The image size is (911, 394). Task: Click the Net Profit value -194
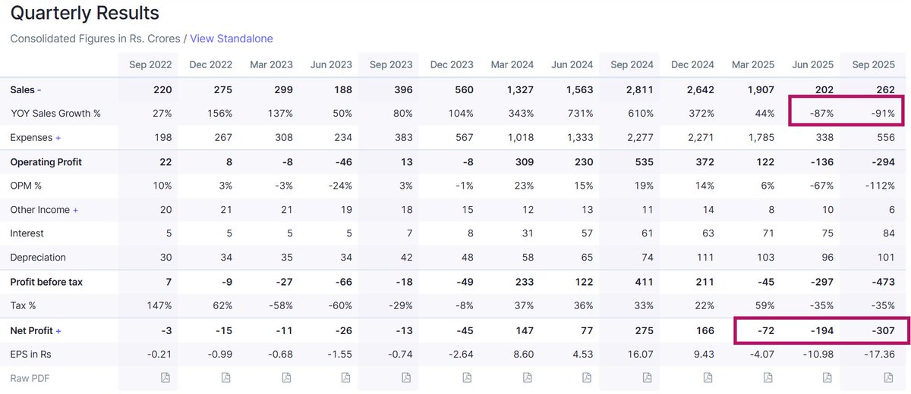point(822,330)
